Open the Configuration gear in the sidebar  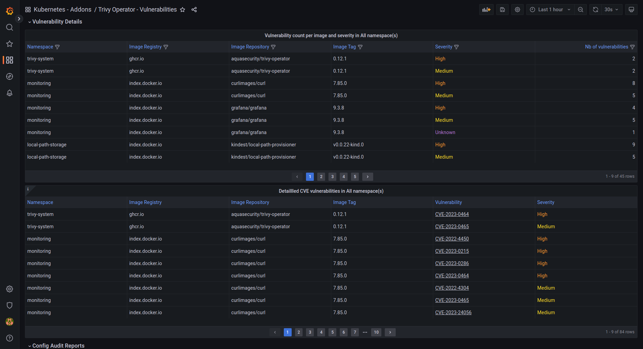(10, 289)
